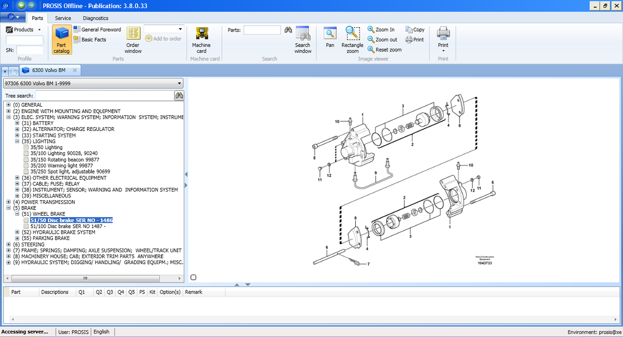This screenshot has width=623, height=337.
Task: Open the large Print dropdown button
Action: tap(443, 40)
